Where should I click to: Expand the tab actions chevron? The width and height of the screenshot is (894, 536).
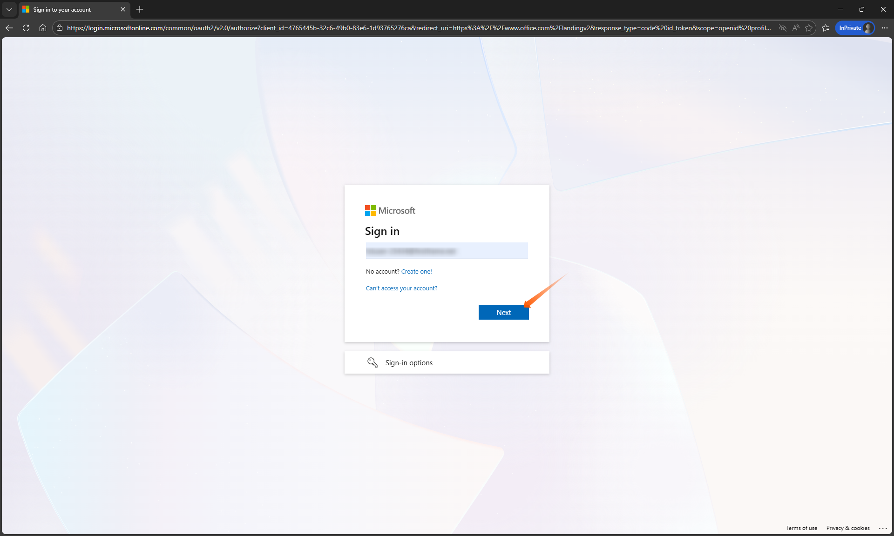click(x=9, y=9)
